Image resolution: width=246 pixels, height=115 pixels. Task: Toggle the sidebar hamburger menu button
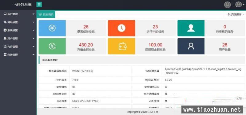tap(39, 4)
